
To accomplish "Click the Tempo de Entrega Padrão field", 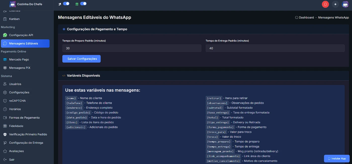I will coord(275,48).
